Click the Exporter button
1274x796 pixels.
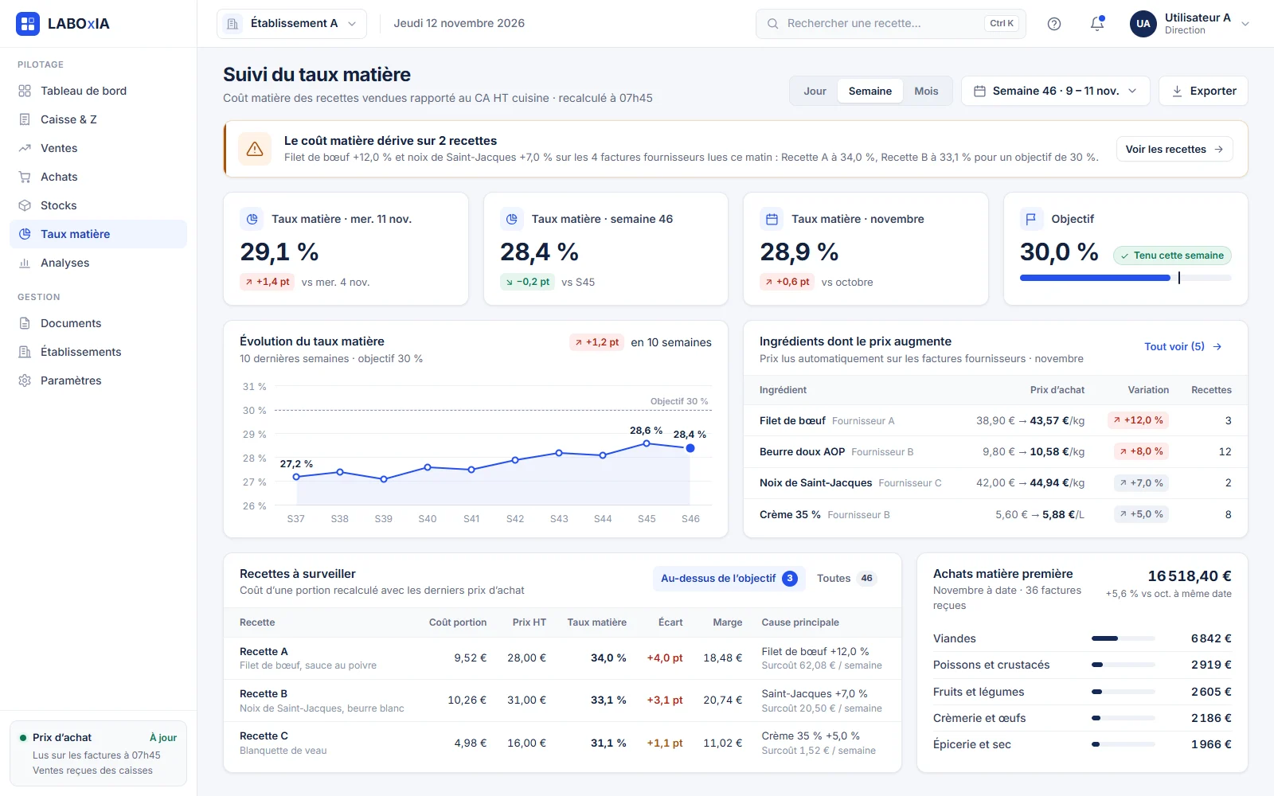[1203, 91]
